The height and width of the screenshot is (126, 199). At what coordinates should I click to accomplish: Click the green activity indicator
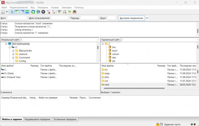pyautogui.click(x=192, y=124)
